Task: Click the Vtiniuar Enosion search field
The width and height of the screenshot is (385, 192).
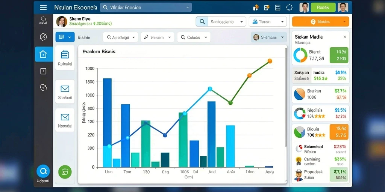Action: (146, 7)
